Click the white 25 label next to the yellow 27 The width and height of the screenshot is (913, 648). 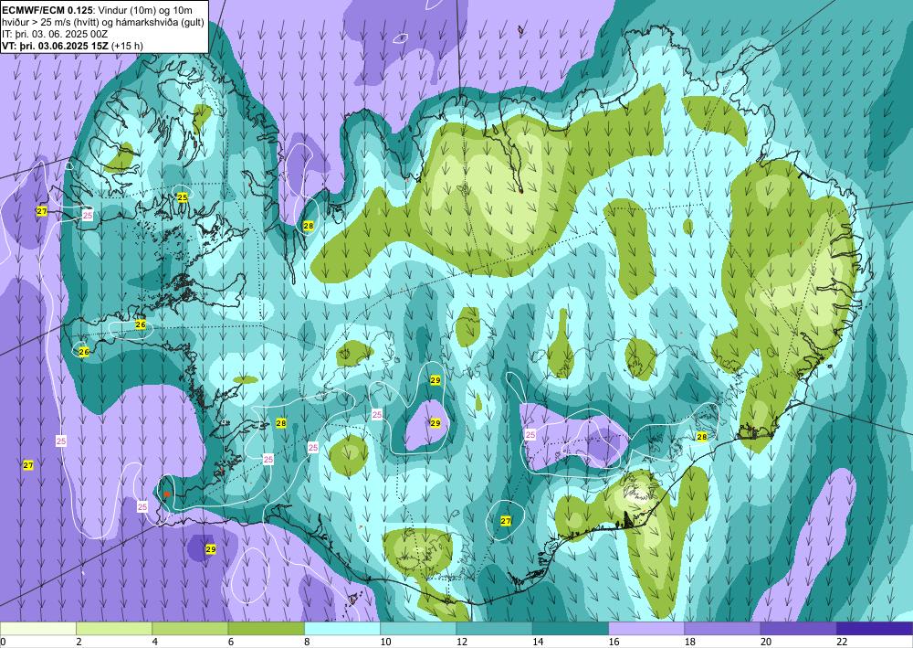tap(88, 216)
